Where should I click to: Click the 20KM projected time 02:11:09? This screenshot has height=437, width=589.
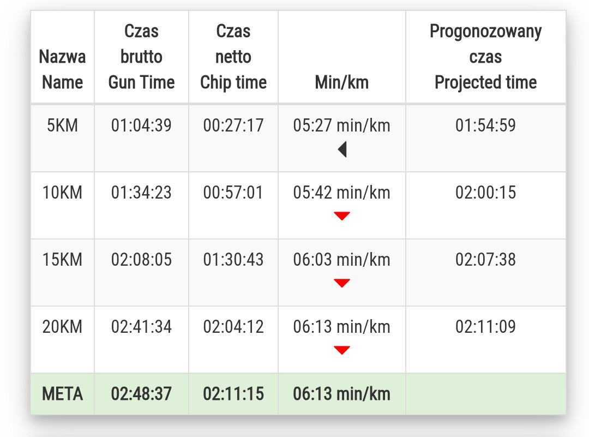point(485,327)
